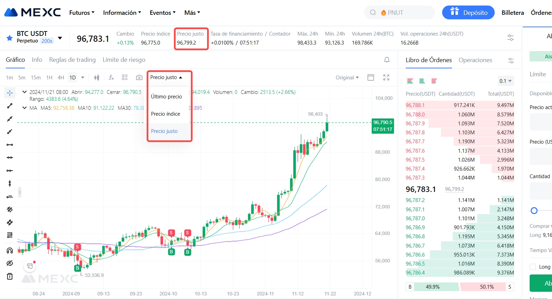This screenshot has height=299, width=552.
Task: Click the 200x leverage badge
Action: pos(47,41)
